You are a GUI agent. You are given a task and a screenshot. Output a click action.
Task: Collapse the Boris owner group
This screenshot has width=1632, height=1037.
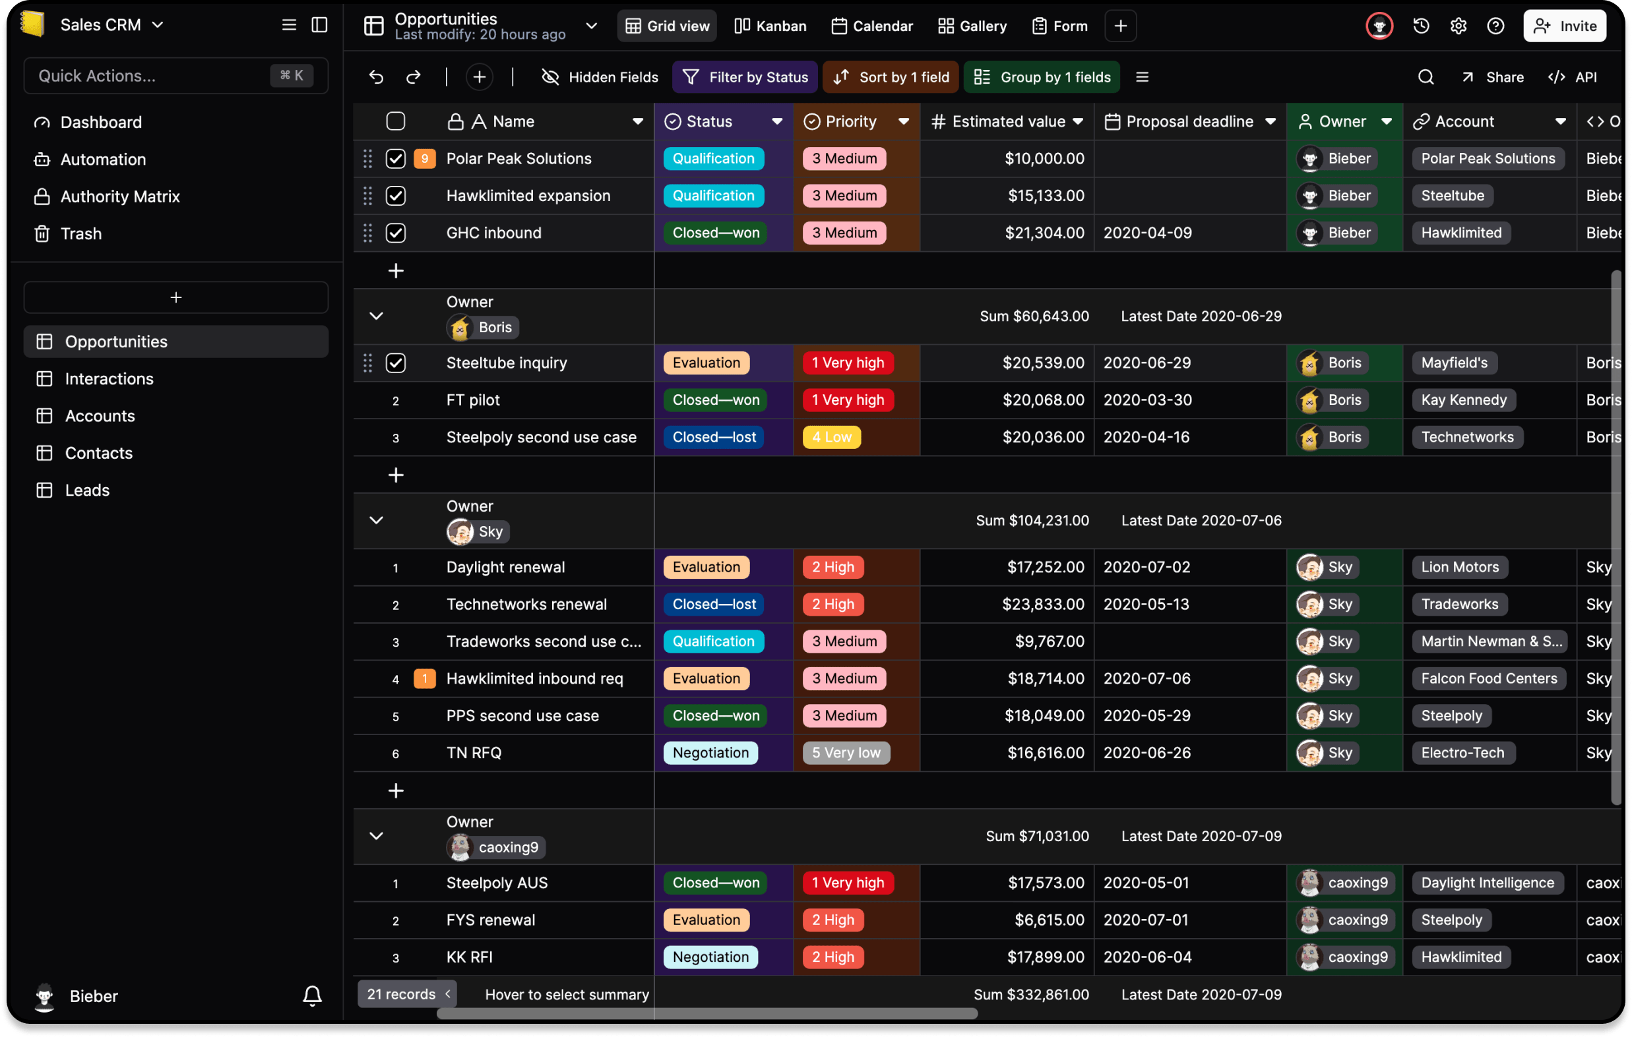(x=377, y=315)
